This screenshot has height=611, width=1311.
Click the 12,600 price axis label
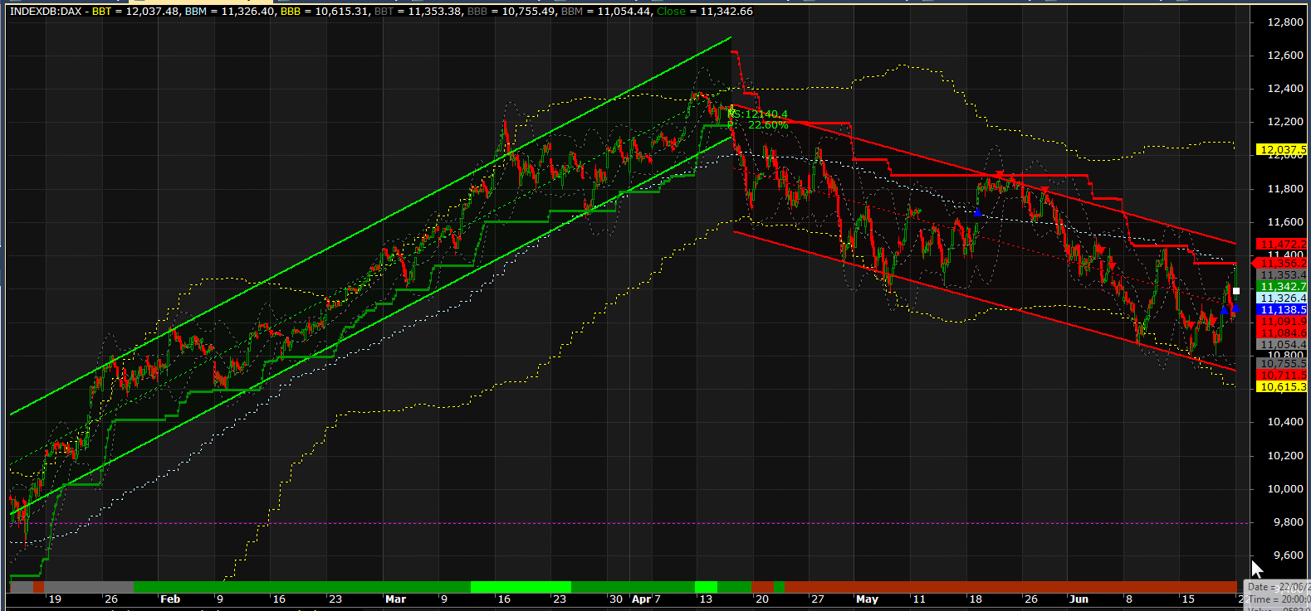1285,55
